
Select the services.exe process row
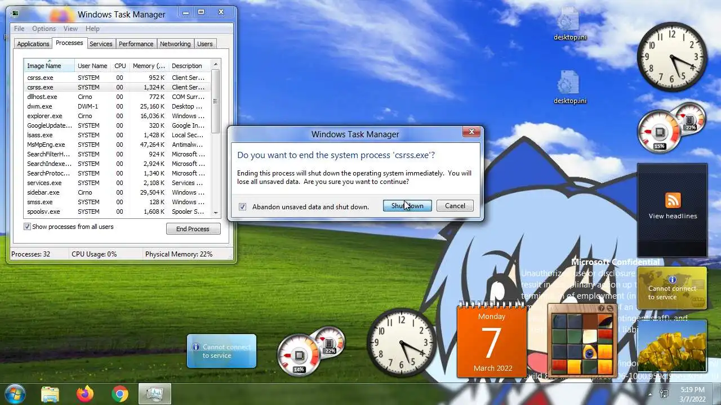pyautogui.click(x=117, y=183)
